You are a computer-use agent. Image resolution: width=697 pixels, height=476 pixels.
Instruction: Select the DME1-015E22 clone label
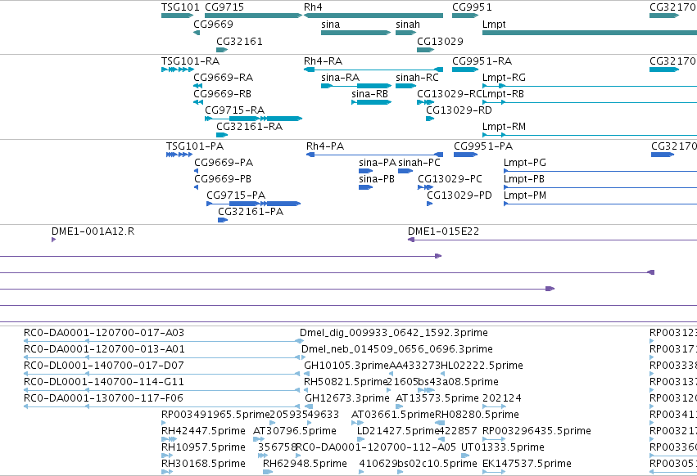[x=444, y=231]
